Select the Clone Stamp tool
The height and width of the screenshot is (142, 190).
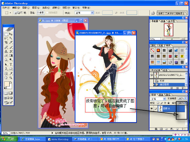coord(6,51)
